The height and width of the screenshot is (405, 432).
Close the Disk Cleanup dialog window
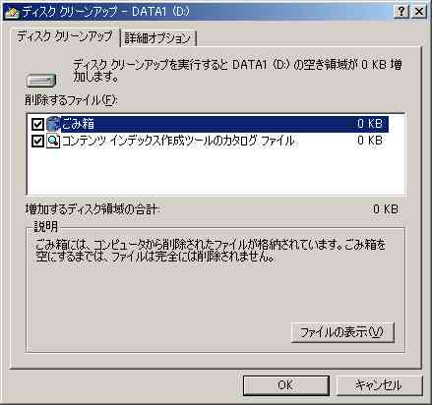click(419, 12)
